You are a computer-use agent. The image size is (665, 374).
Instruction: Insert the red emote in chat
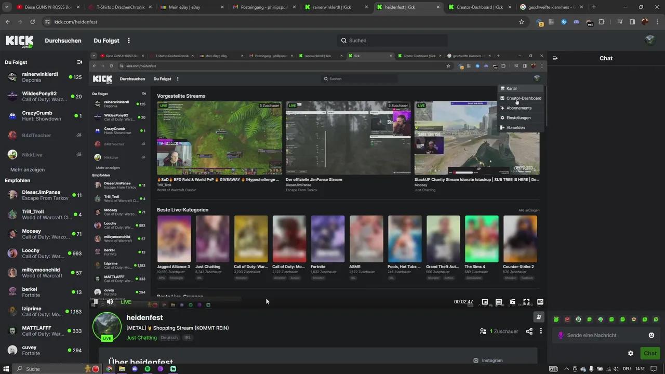coord(567,319)
